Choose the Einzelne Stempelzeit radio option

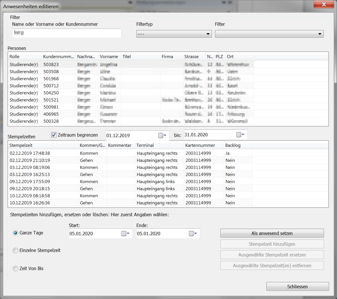coord(16,251)
